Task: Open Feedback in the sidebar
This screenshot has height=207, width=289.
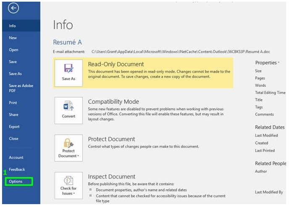Action: coord(17,169)
